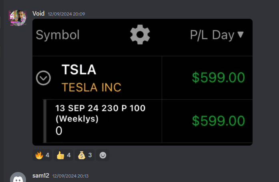Collapse the TSLA row chevron circle
The height and width of the screenshot is (182, 279).
pyautogui.click(x=43, y=78)
